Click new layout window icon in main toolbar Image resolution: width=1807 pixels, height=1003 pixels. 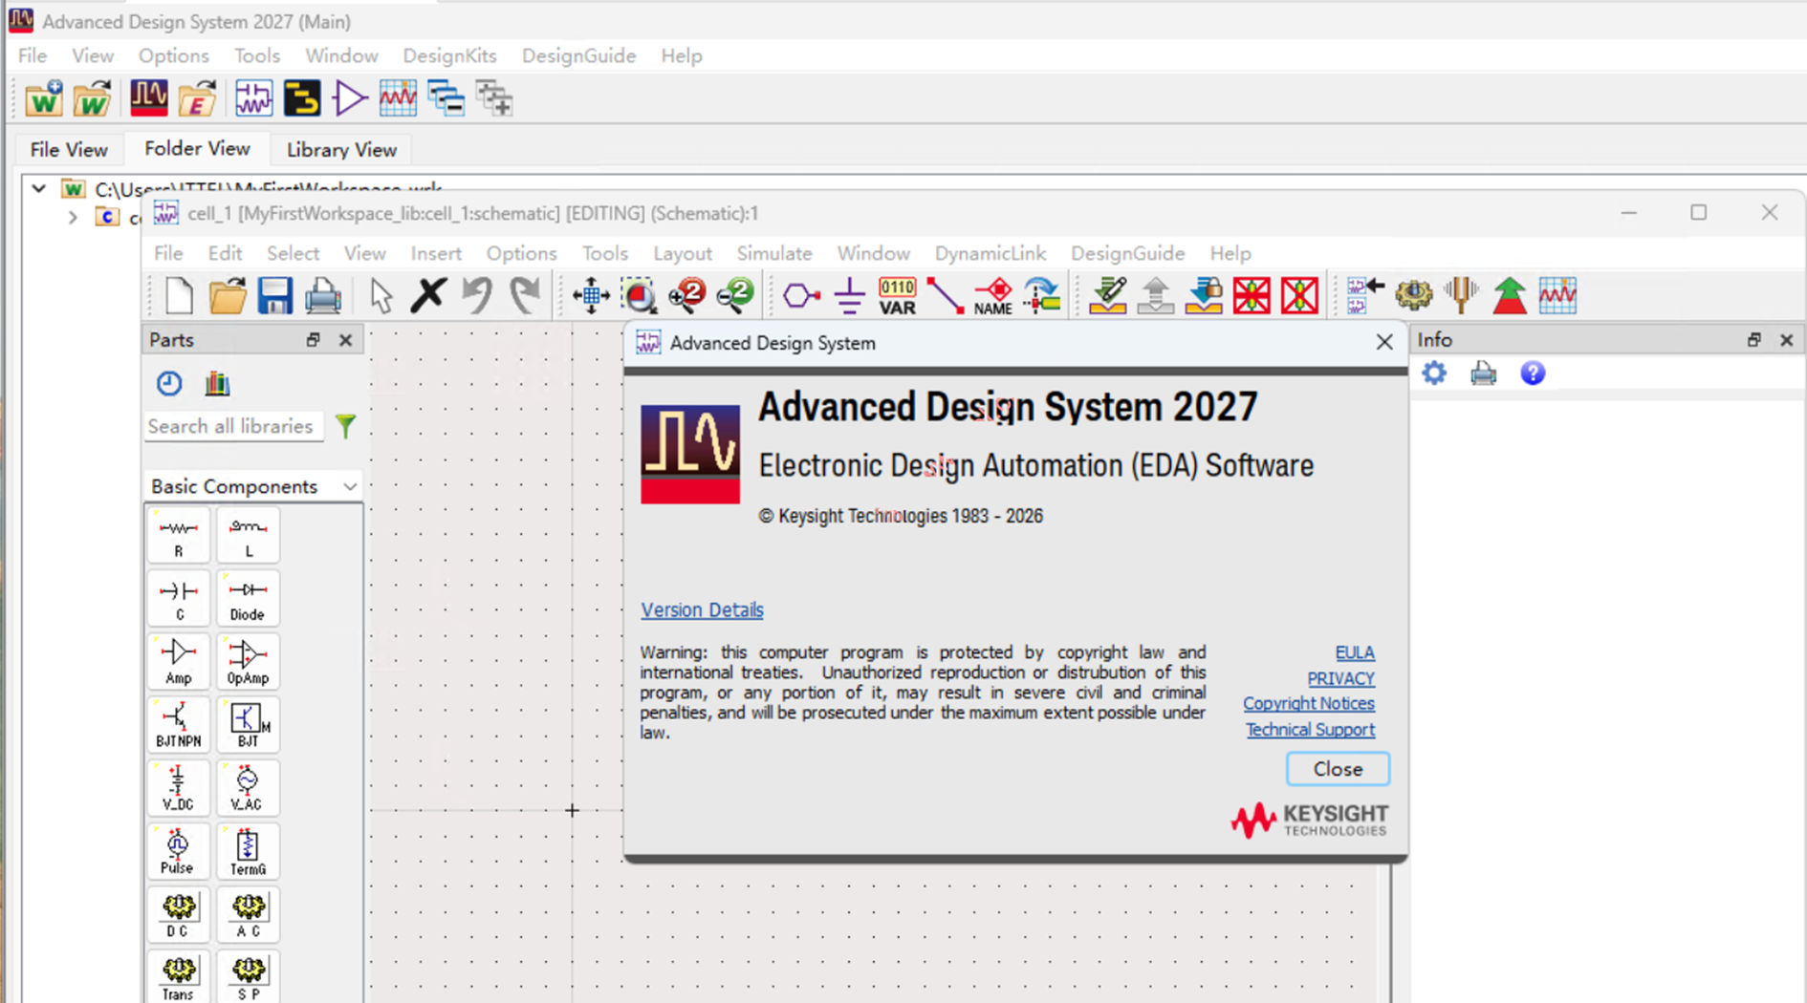tap(301, 98)
